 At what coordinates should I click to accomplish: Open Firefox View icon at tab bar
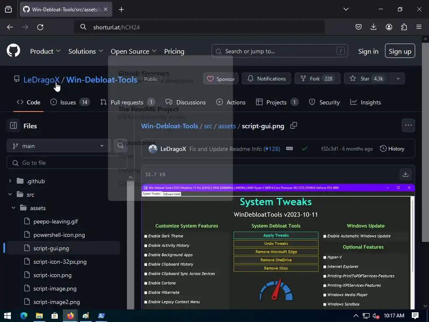coord(8,10)
